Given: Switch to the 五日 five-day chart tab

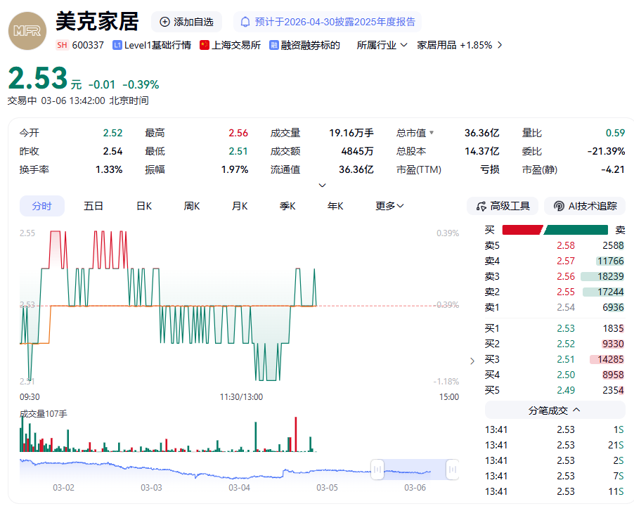Looking at the screenshot, I should tap(93, 205).
